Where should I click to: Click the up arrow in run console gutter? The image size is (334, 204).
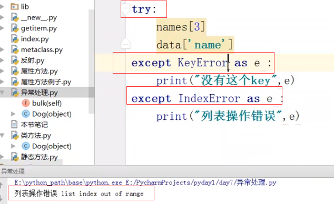pos(2,185)
